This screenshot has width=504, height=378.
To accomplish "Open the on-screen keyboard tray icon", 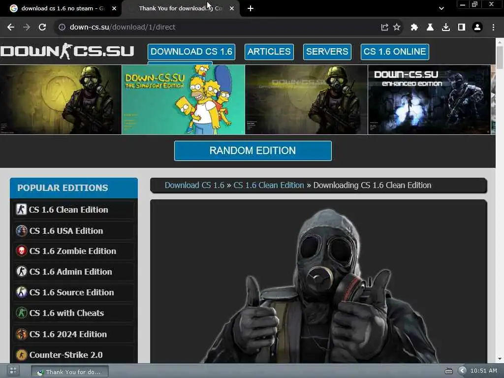I will [x=449, y=371].
